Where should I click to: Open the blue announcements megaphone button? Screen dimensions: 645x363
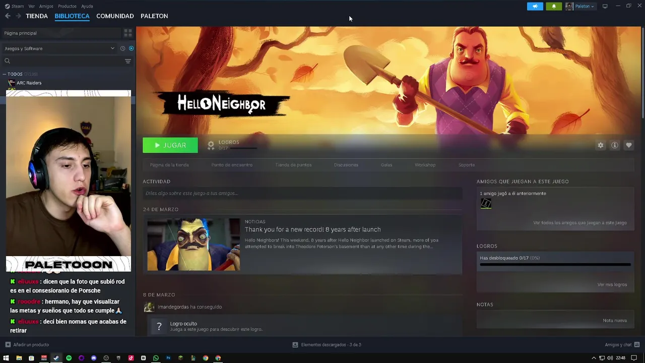[x=535, y=6]
